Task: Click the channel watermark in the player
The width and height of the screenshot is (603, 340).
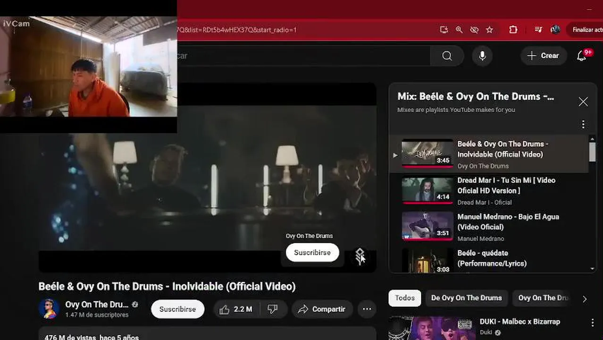Action: (360, 256)
